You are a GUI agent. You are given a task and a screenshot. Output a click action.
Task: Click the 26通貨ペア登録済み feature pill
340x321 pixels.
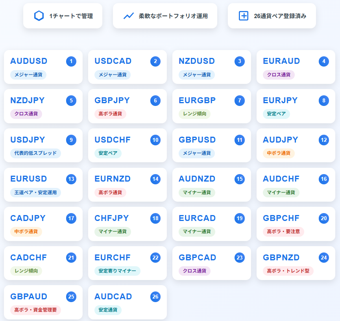coord(272,16)
